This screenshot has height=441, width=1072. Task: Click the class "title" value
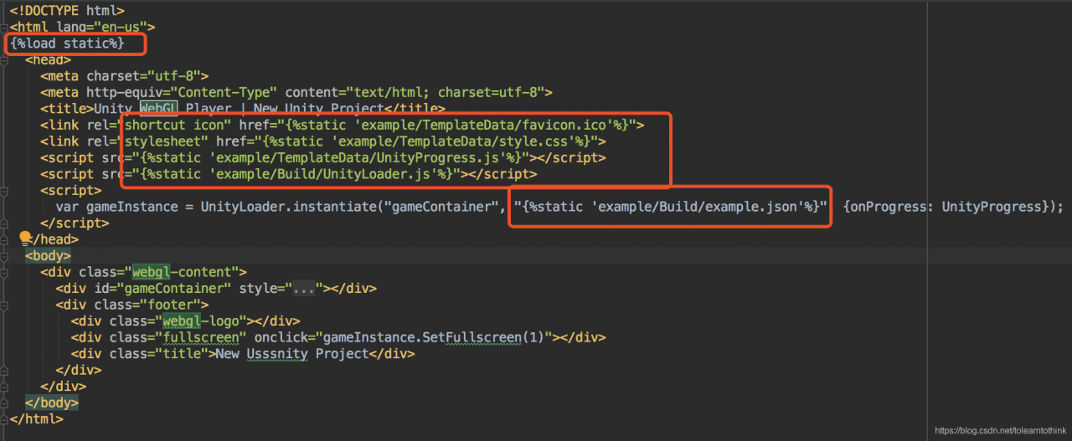point(182,354)
